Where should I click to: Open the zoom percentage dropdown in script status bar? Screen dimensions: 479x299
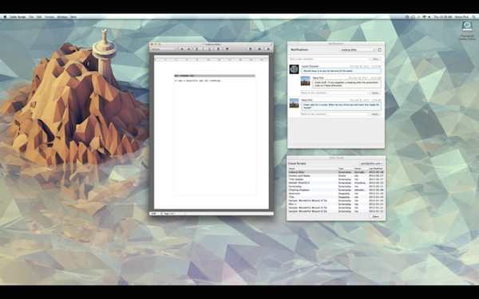(x=156, y=214)
